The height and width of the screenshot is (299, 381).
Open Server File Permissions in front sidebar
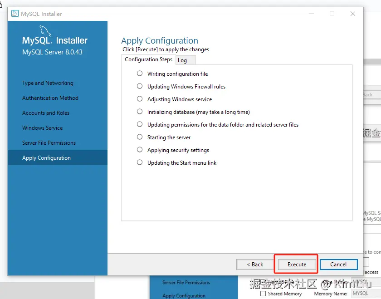[x=49, y=143]
